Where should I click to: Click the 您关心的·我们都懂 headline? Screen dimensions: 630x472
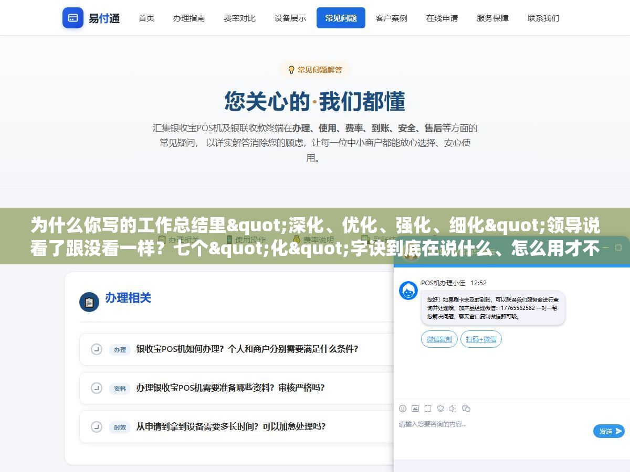(315, 102)
